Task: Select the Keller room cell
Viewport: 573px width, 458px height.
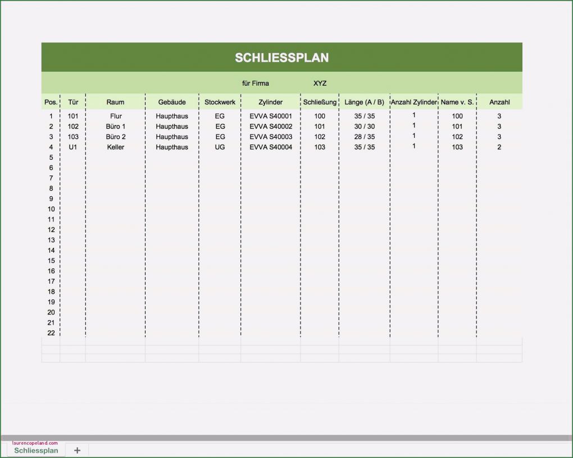Action: [115, 147]
